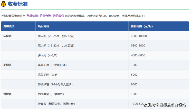Image resolution: width=190 pixels, height=109 pixels.
Task: Click the 餐饮费 category cell
Action: (x=7, y=94)
